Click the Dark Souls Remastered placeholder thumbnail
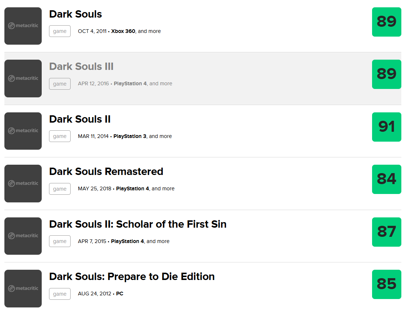 pos(23,183)
